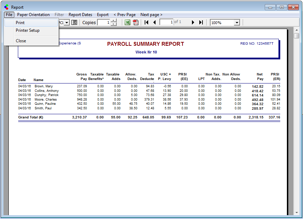Export report to Excel icon
The image size is (303, 219).
click(x=128, y=23)
